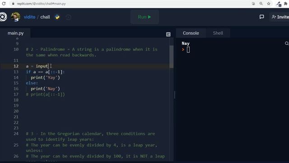Bookmark this page with the star icon
Screen dimensions: 289x163
click(x=269, y=4)
